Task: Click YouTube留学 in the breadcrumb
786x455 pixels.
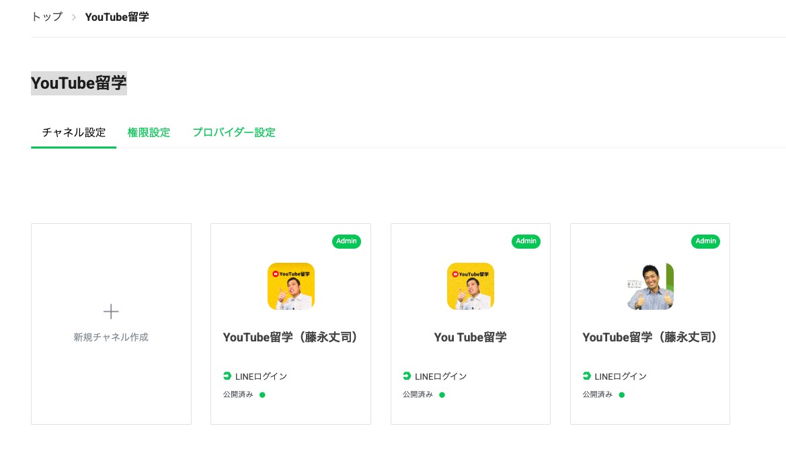Action: tap(117, 17)
